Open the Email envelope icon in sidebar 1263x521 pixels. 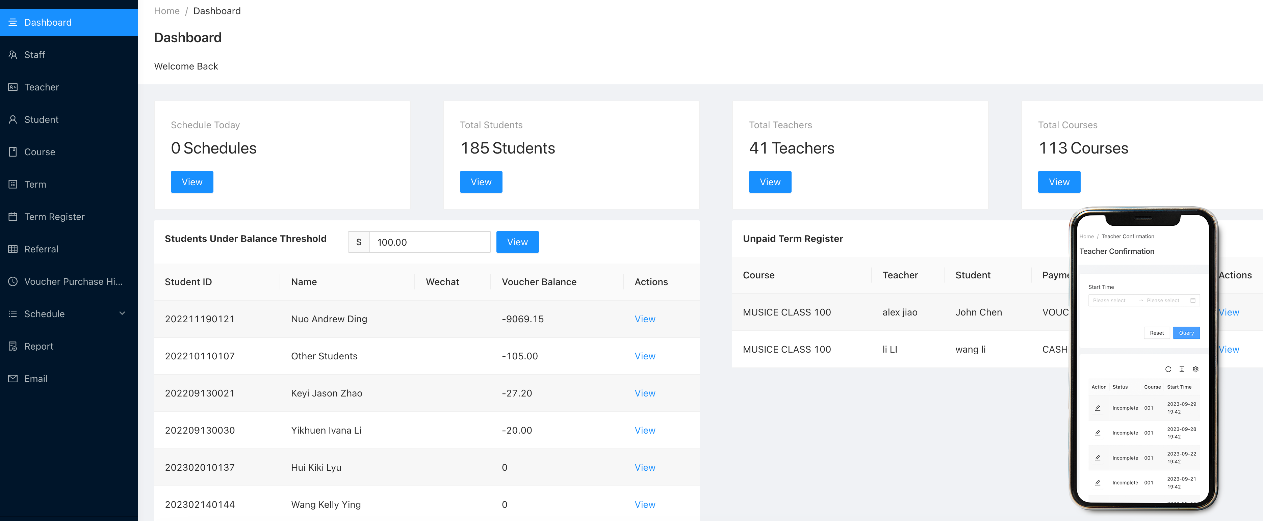point(13,378)
